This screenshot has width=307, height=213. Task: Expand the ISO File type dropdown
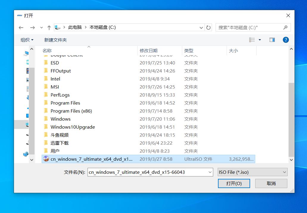284,172
